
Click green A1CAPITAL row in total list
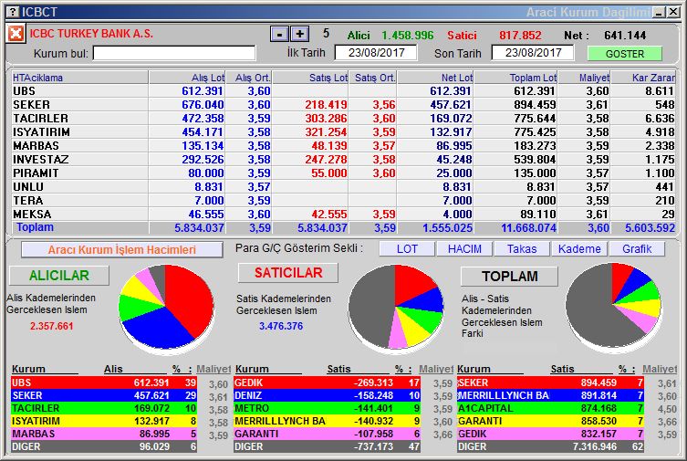pos(550,408)
